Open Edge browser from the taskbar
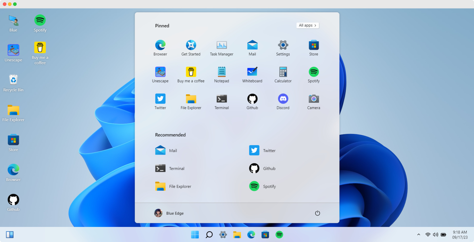Screen dimensions: 474x242 coord(251,235)
